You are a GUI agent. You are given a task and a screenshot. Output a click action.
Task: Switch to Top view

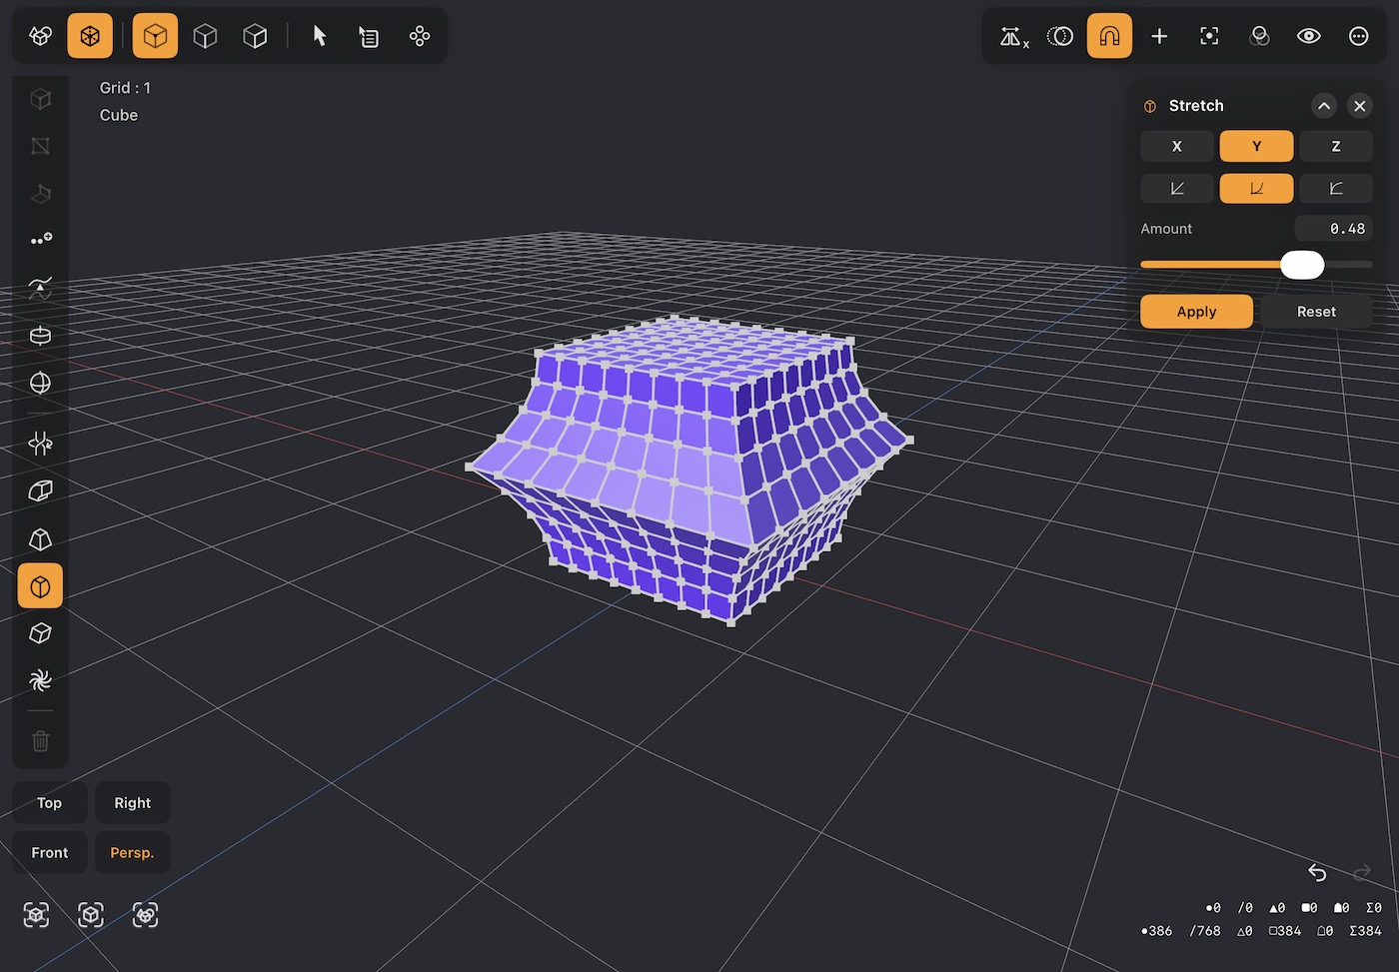[50, 803]
